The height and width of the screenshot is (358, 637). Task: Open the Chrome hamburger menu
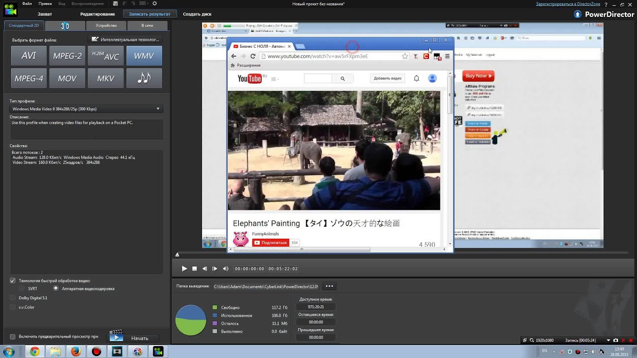click(447, 56)
